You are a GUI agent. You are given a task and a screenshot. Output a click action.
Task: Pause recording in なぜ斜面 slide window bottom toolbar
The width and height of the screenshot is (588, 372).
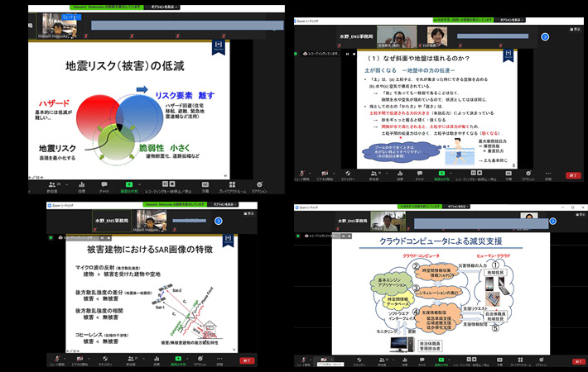pos(474,173)
